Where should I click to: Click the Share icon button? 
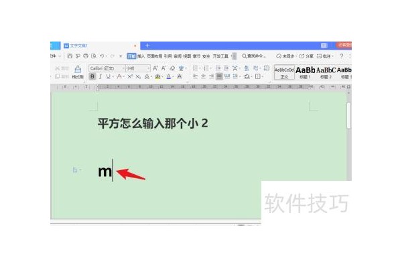tap(306, 56)
